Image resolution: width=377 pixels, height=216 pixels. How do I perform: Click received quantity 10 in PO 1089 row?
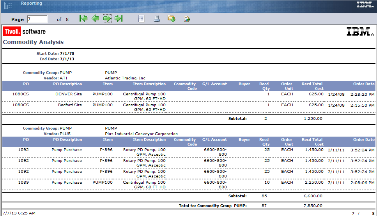(267, 183)
